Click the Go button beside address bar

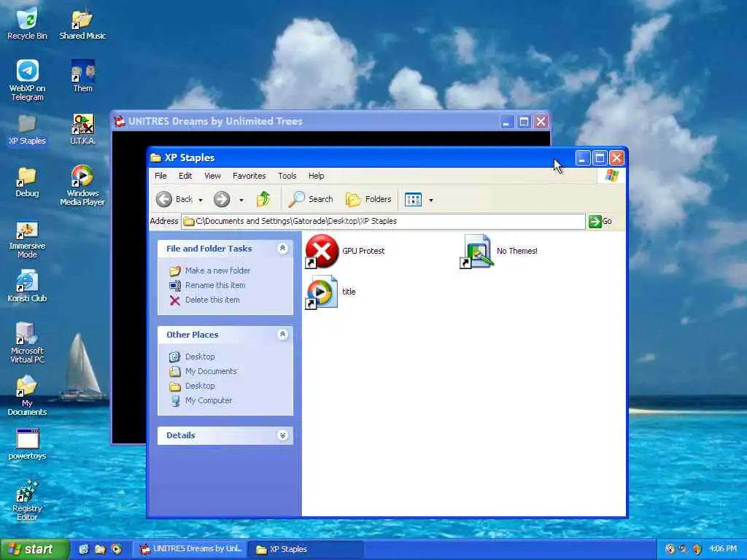600,222
